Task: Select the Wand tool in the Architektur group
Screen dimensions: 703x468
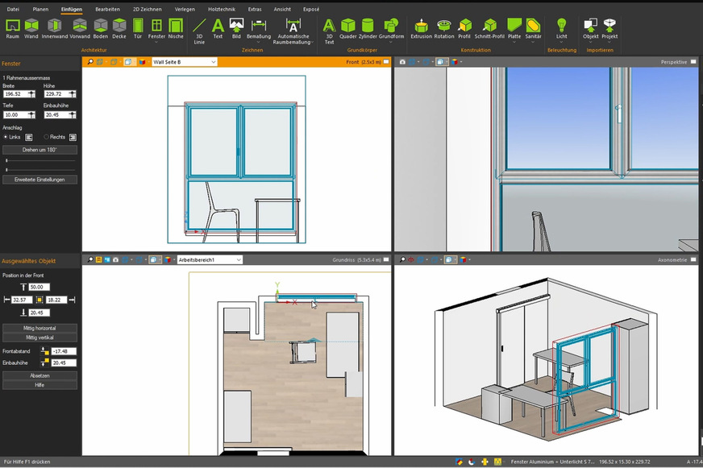Action: click(30, 27)
